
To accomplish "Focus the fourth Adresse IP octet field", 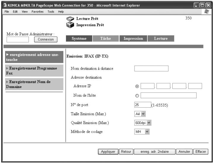I will pos(195,86).
